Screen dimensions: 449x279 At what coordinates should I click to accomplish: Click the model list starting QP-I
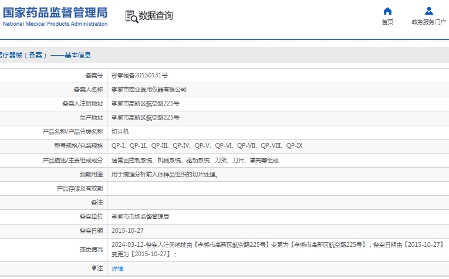click(x=207, y=146)
